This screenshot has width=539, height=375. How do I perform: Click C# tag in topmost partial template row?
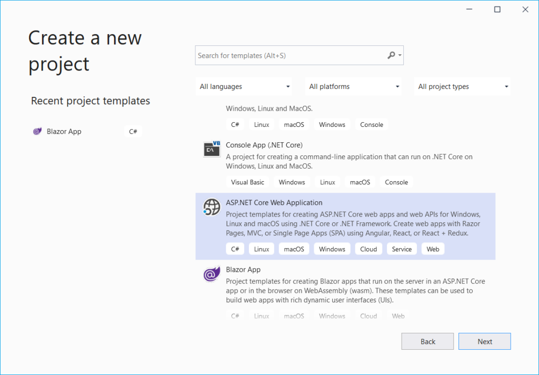click(x=235, y=124)
